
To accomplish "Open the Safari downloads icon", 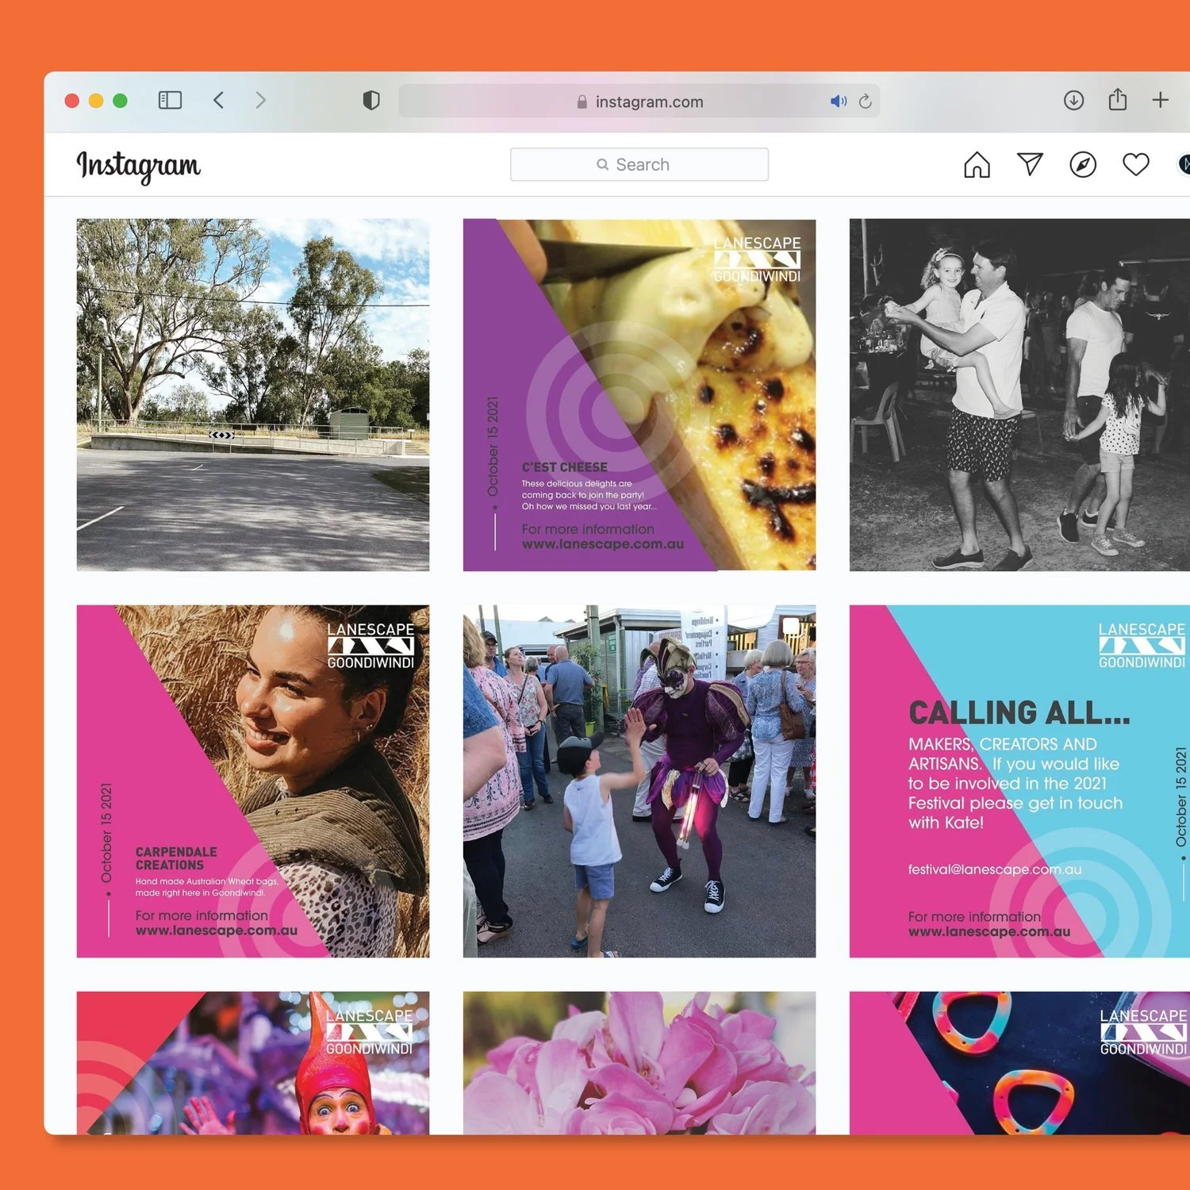I will (x=1073, y=100).
